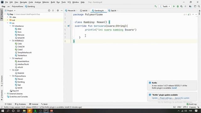
Task: Click fold marker at line 3
Action: pyautogui.click(x=72, y=22)
